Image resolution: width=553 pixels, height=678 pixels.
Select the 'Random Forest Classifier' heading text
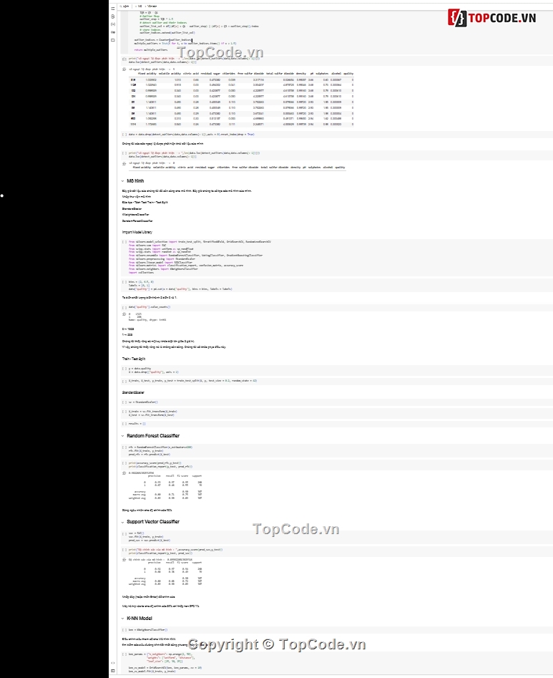tap(153, 436)
